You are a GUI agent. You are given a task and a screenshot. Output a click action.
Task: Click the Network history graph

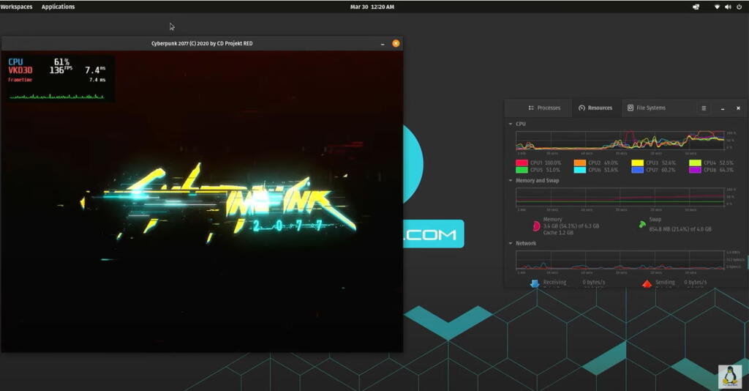[620, 260]
